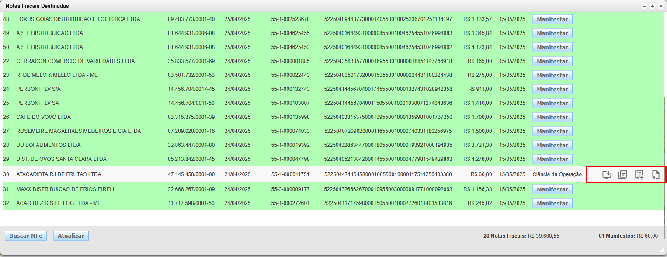Click the download-to-computer icon in row 30
This screenshot has width=667, height=257.
point(606,175)
